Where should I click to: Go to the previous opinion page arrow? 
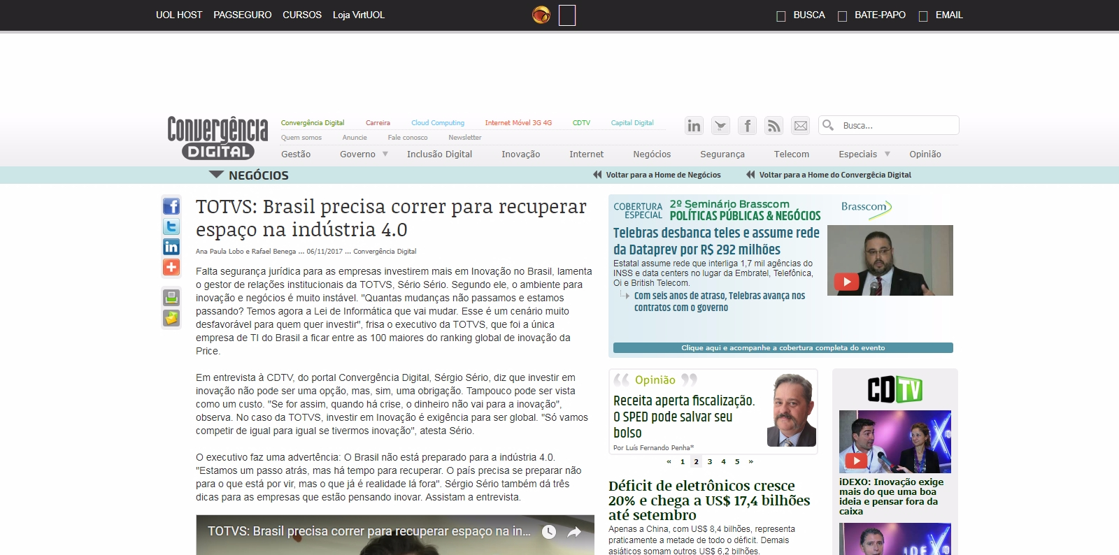click(669, 461)
